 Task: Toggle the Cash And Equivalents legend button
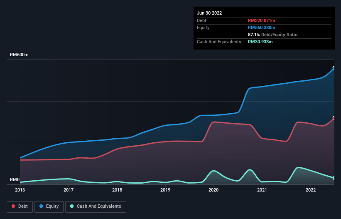pos(96,207)
